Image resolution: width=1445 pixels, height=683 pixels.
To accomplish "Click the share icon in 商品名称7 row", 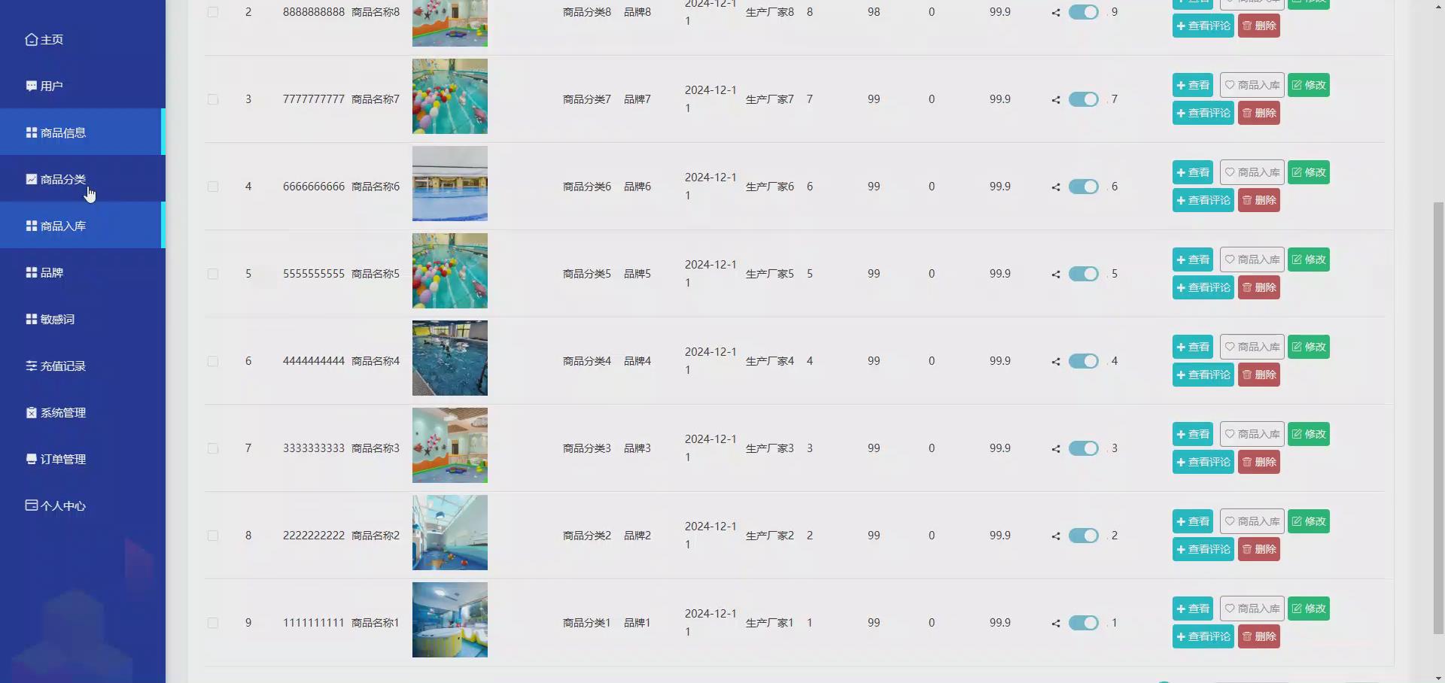I will click(x=1056, y=99).
